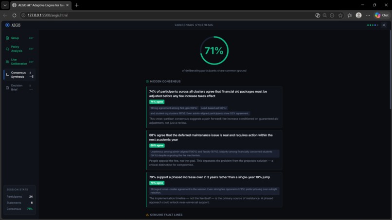The image size is (392, 220).
Task: Click the browser Back arrow
Action: (x=5, y=15)
